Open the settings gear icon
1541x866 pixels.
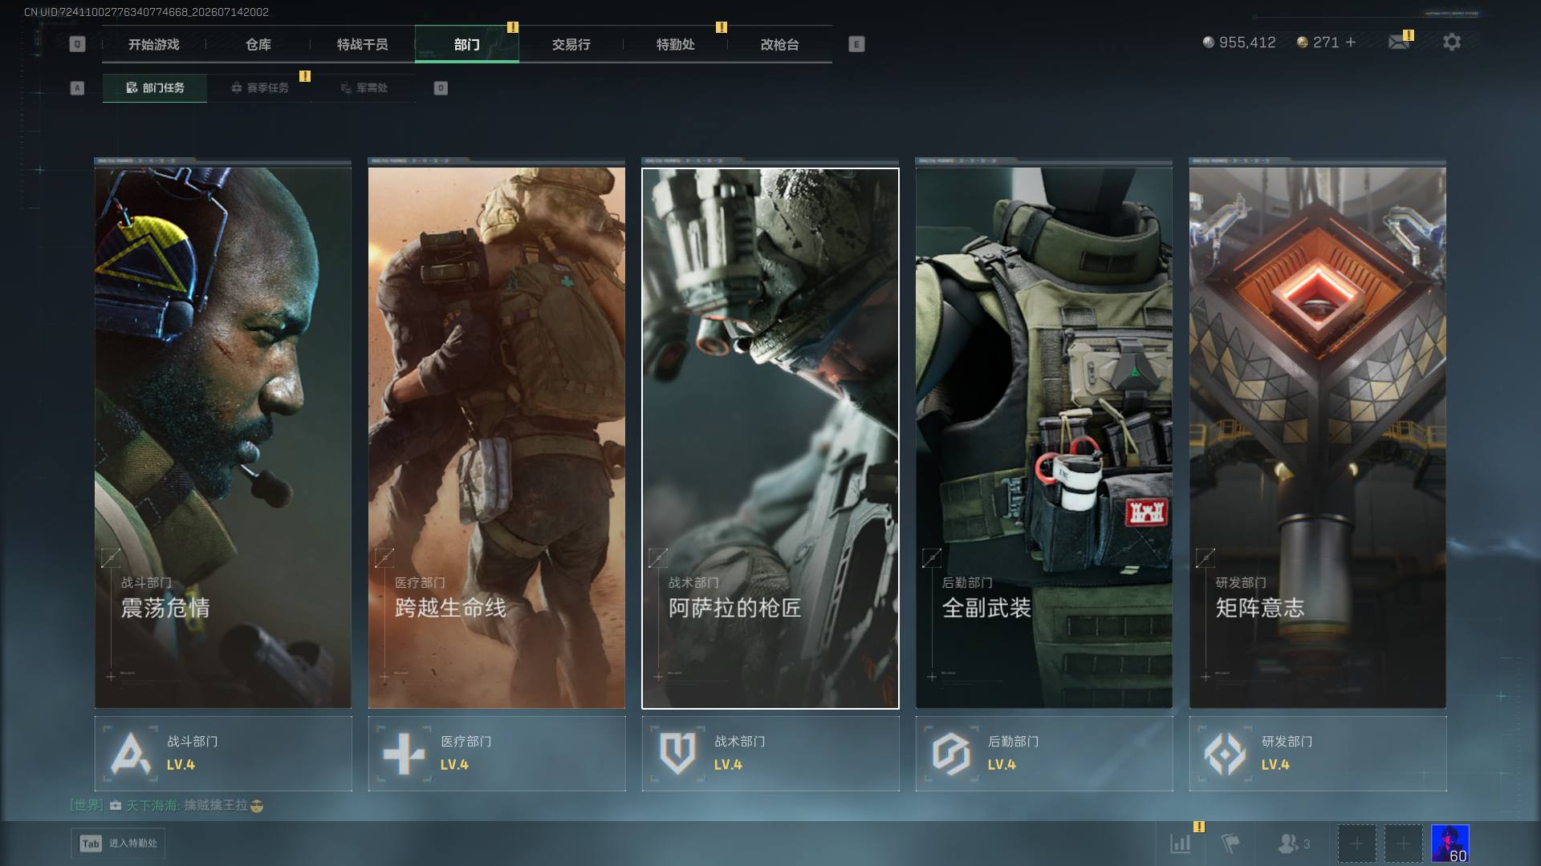(x=1451, y=42)
